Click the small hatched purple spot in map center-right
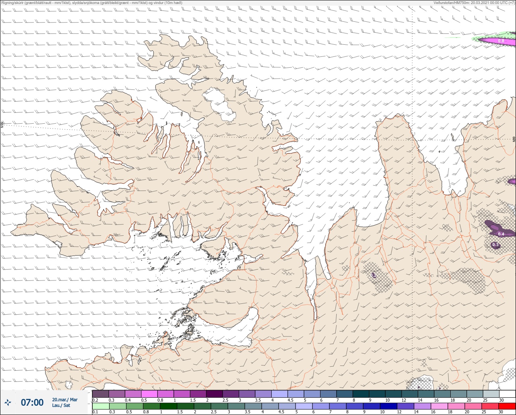This screenshot has height=415, width=516. pos(374,275)
